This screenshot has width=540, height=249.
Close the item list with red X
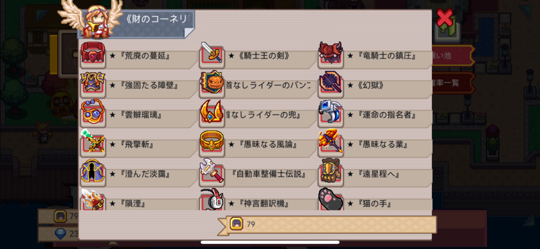445,17
